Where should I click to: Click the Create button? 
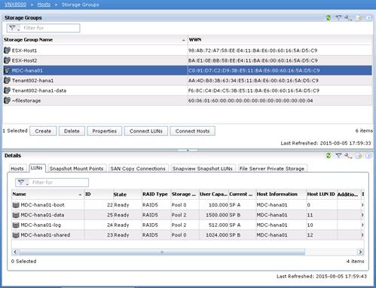[43, 131]
